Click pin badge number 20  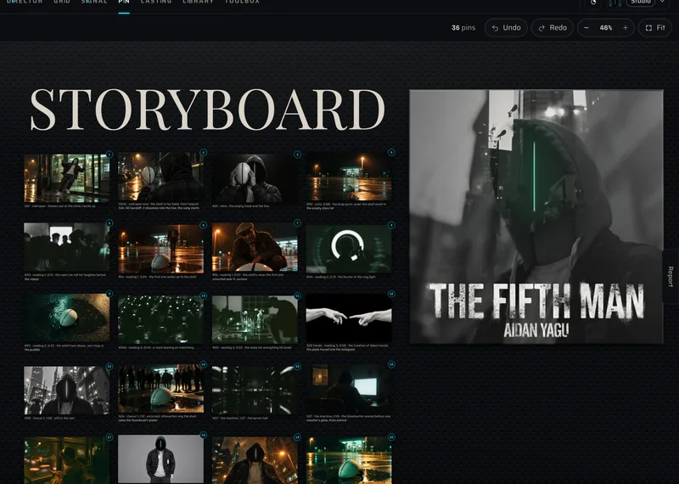(391, 437)
